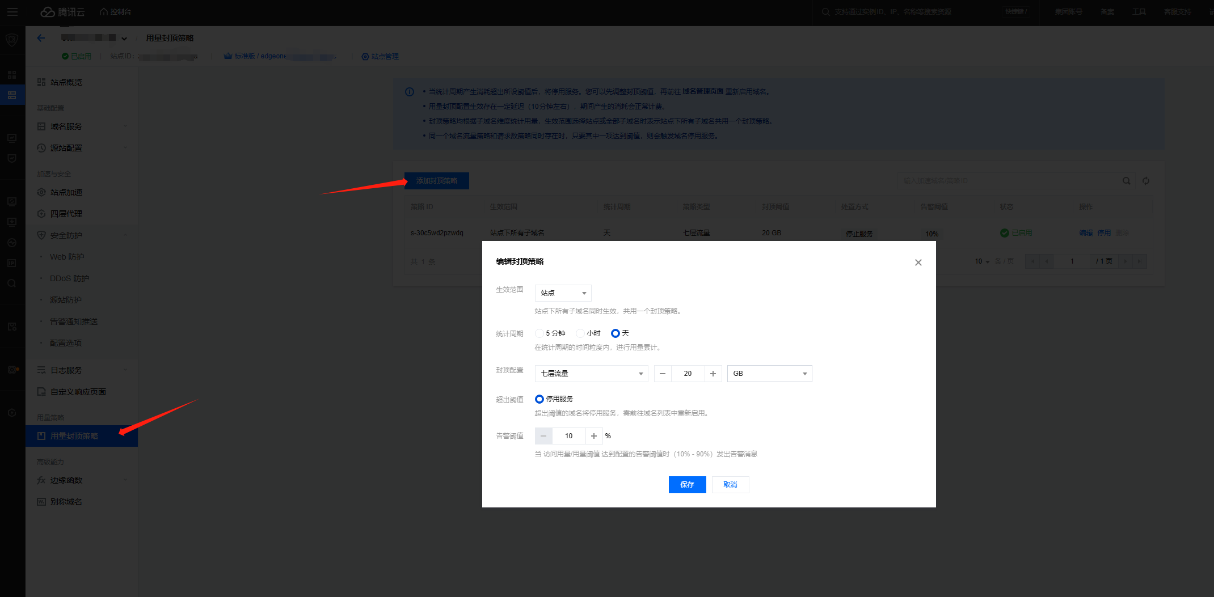Go to the next page in the pagination

point(1126,261)
